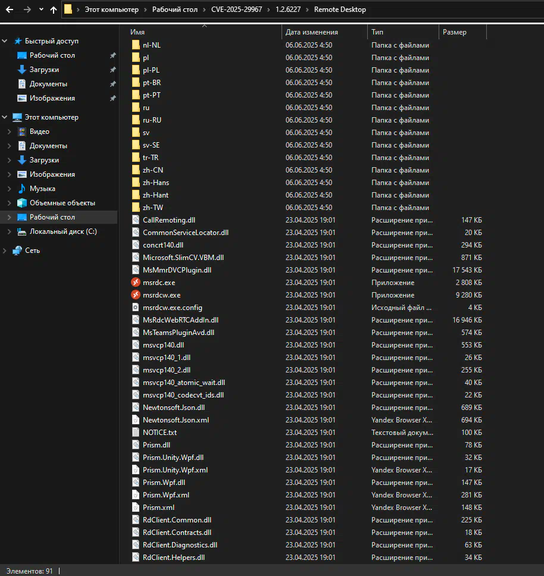Image resolution: width=544 pixels, height=576 pixels.
Task: Select the tr-TR folder icon
Action: tap(136, 157)
